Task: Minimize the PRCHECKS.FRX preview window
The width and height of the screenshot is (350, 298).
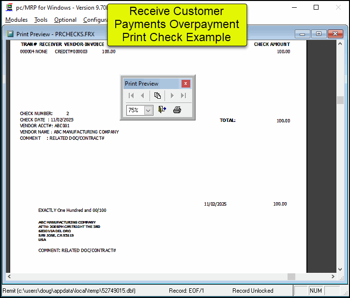Action: tap(303, 34)
